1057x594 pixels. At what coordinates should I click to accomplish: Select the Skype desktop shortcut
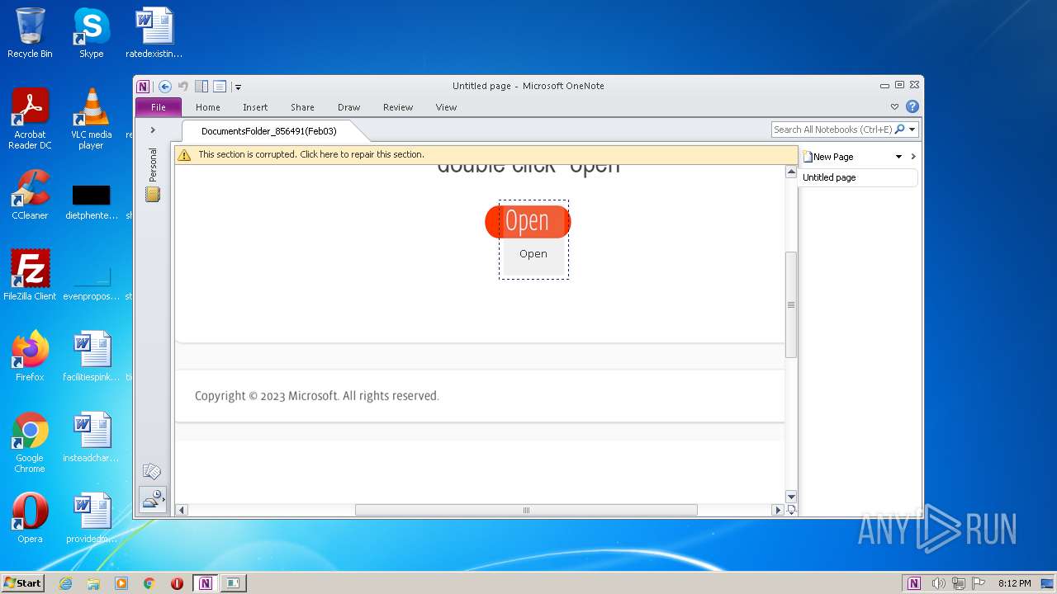pos(91,33)
